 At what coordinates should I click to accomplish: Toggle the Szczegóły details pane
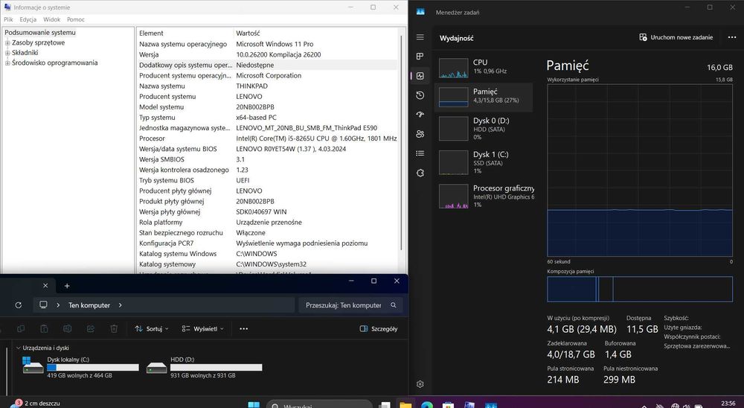tap(378, 328)
